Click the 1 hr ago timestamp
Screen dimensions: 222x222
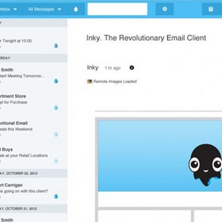[113, 68]
